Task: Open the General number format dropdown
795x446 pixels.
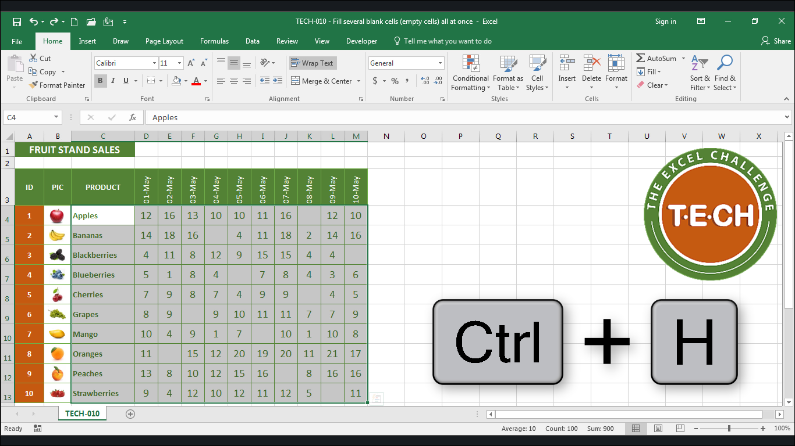Action: (440, 63)
